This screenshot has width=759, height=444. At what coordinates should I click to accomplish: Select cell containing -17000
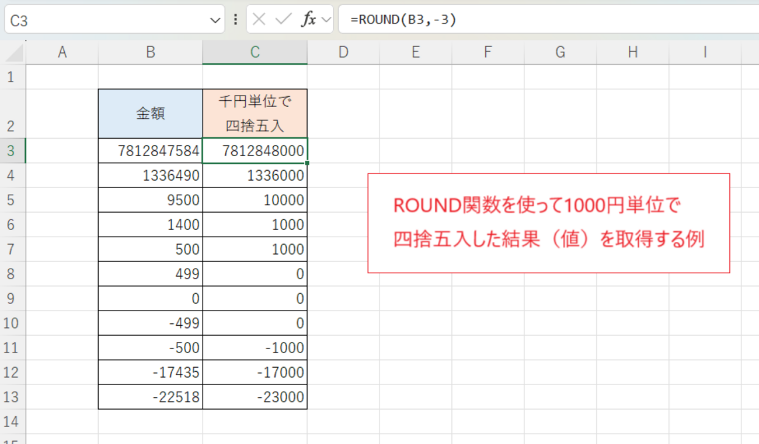click(255, 372)
